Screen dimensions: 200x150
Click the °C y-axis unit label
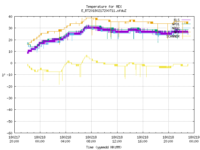click(x=3, y=75)
